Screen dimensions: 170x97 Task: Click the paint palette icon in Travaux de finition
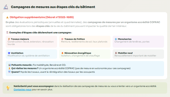pyautogui.click(x=63, y=39)
